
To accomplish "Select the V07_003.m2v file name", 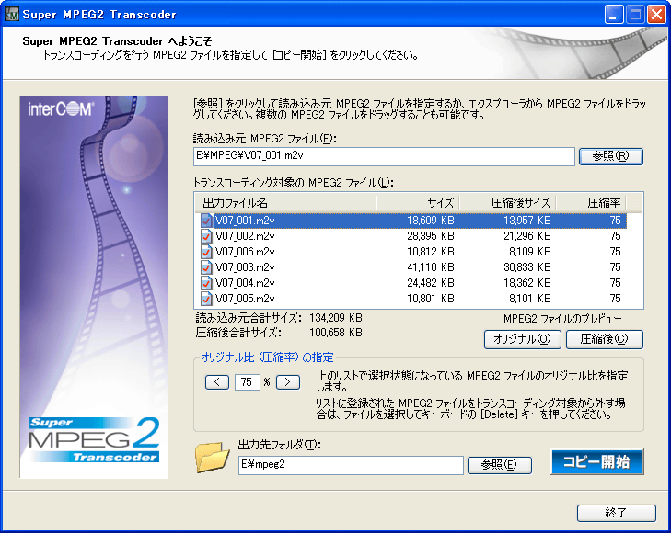I will point(245,267).
